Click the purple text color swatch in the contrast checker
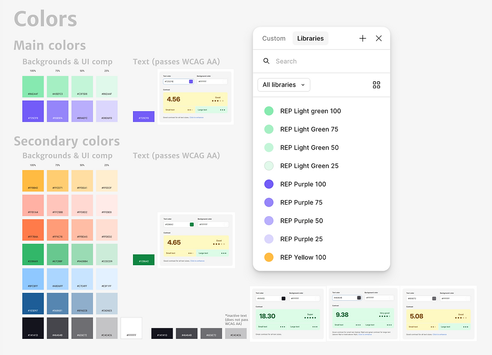 pyautogui.click(x=191, y=81)
